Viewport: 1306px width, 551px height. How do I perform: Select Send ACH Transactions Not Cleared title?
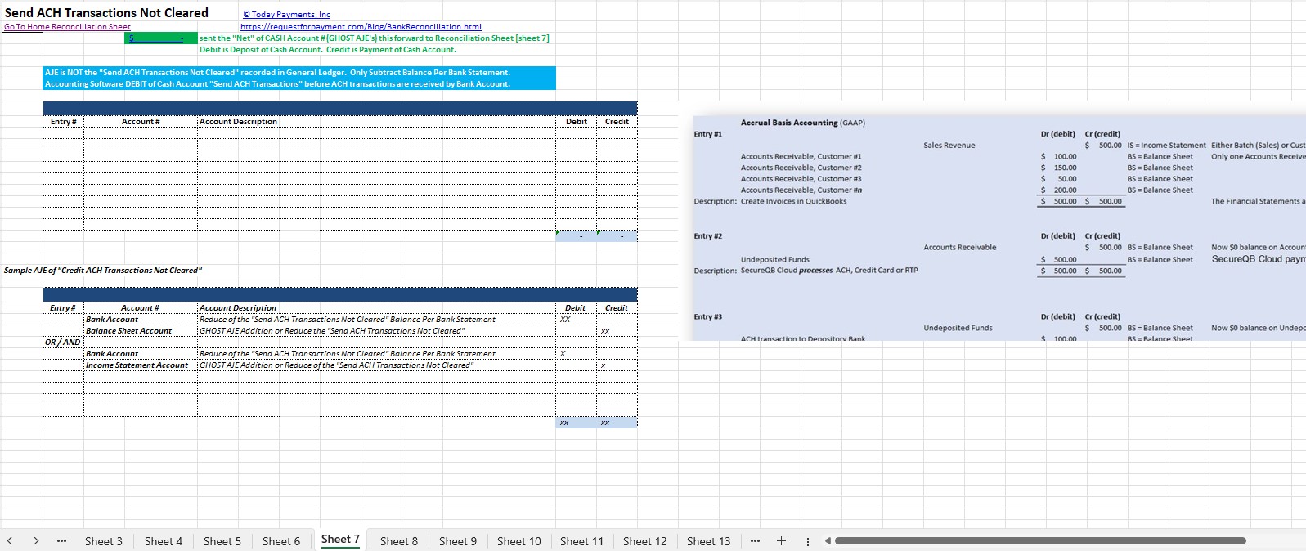[x=106, y=12]
